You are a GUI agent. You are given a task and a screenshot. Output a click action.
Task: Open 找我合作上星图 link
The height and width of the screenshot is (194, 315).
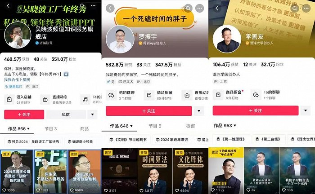point(17,80)
